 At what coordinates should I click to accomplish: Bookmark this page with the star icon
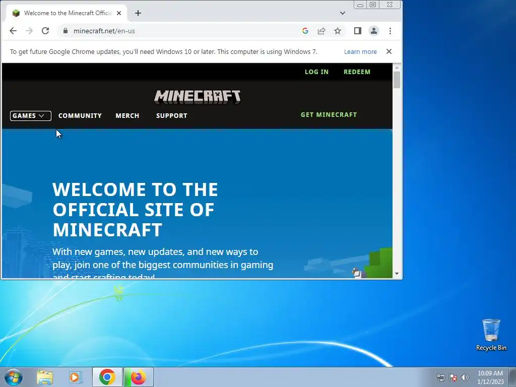coord(338,31)
